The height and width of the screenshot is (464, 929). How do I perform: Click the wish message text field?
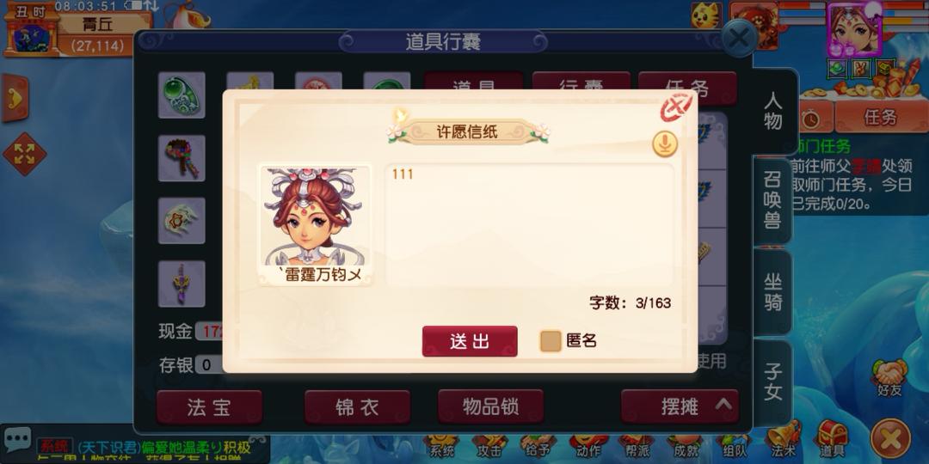click(529, 225)
